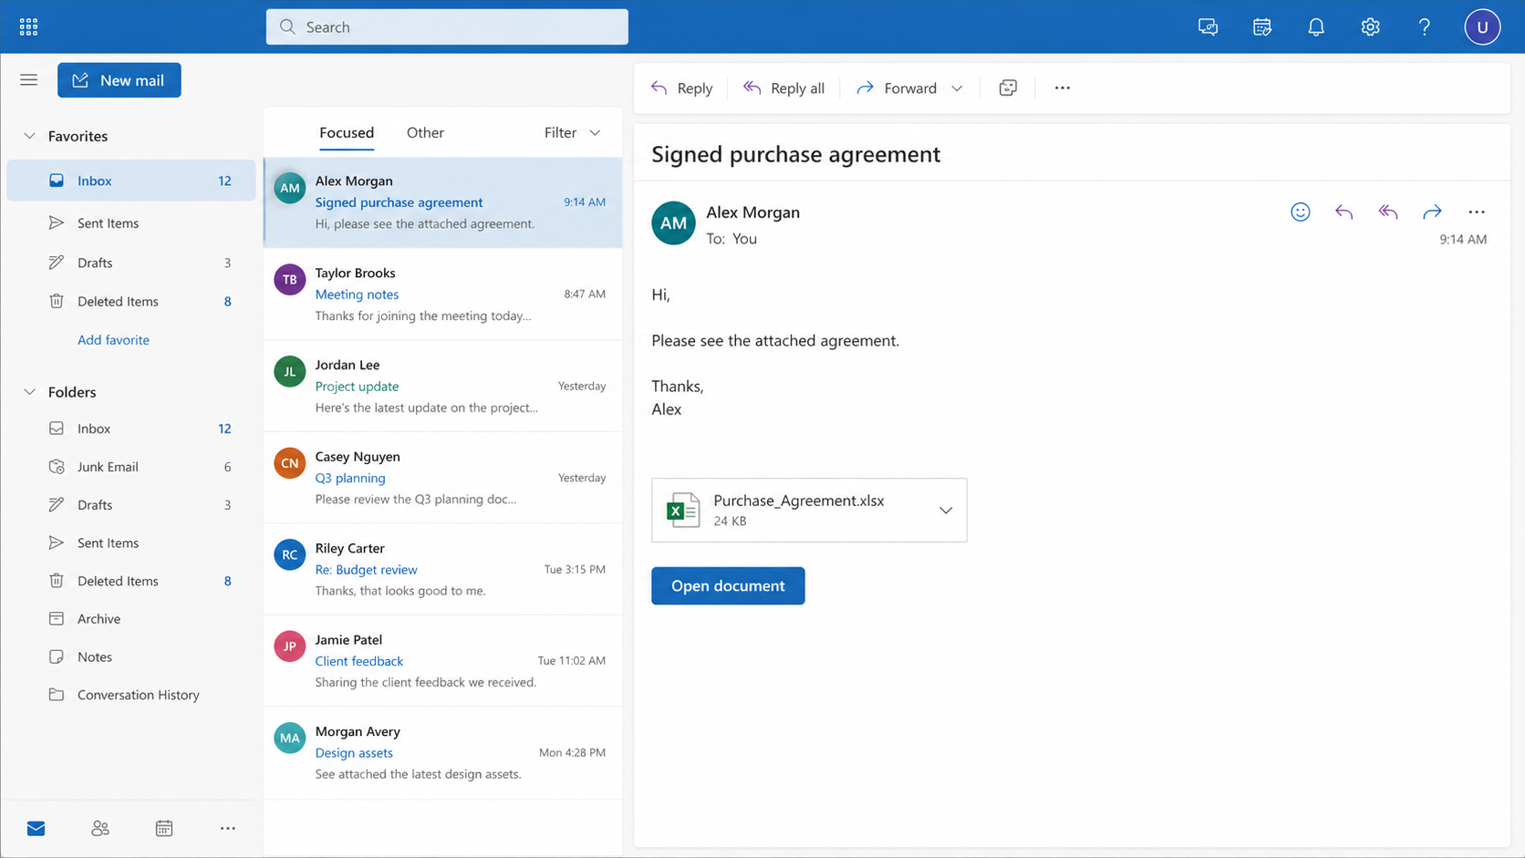Click Reply all in the top toolbar
Image resolution: width=1525 pixels, height=858 pixels.
point(783,88)
